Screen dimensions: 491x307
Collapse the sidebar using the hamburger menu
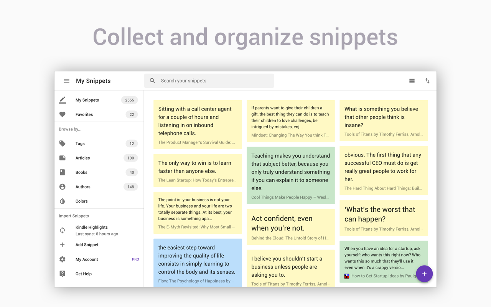click(x=66, y=81)
